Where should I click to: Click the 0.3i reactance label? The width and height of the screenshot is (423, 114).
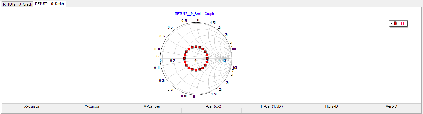(x=162, y=36)
